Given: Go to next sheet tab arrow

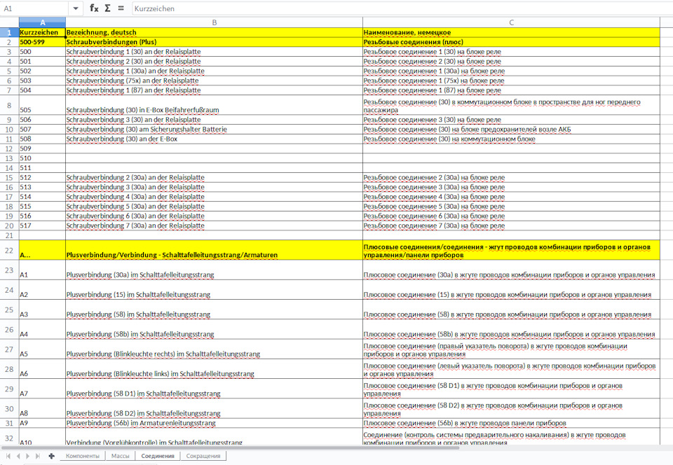Looking at the screenshot, I should tap(27, 456).
